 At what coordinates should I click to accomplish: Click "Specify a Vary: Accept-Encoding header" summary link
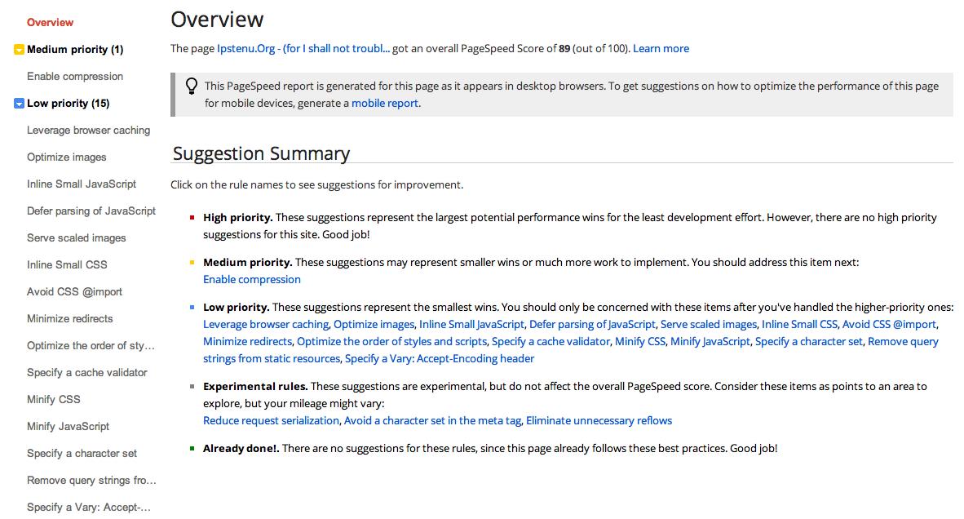pos(440,359)
